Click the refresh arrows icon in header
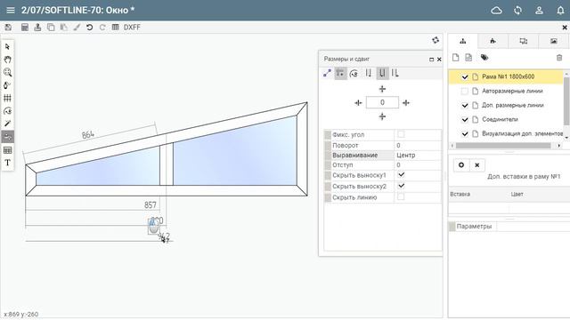 [518, 11]
